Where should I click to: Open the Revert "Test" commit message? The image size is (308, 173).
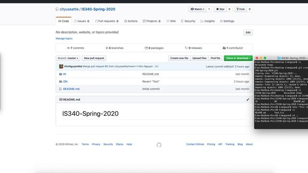click(x=151, y=81)
